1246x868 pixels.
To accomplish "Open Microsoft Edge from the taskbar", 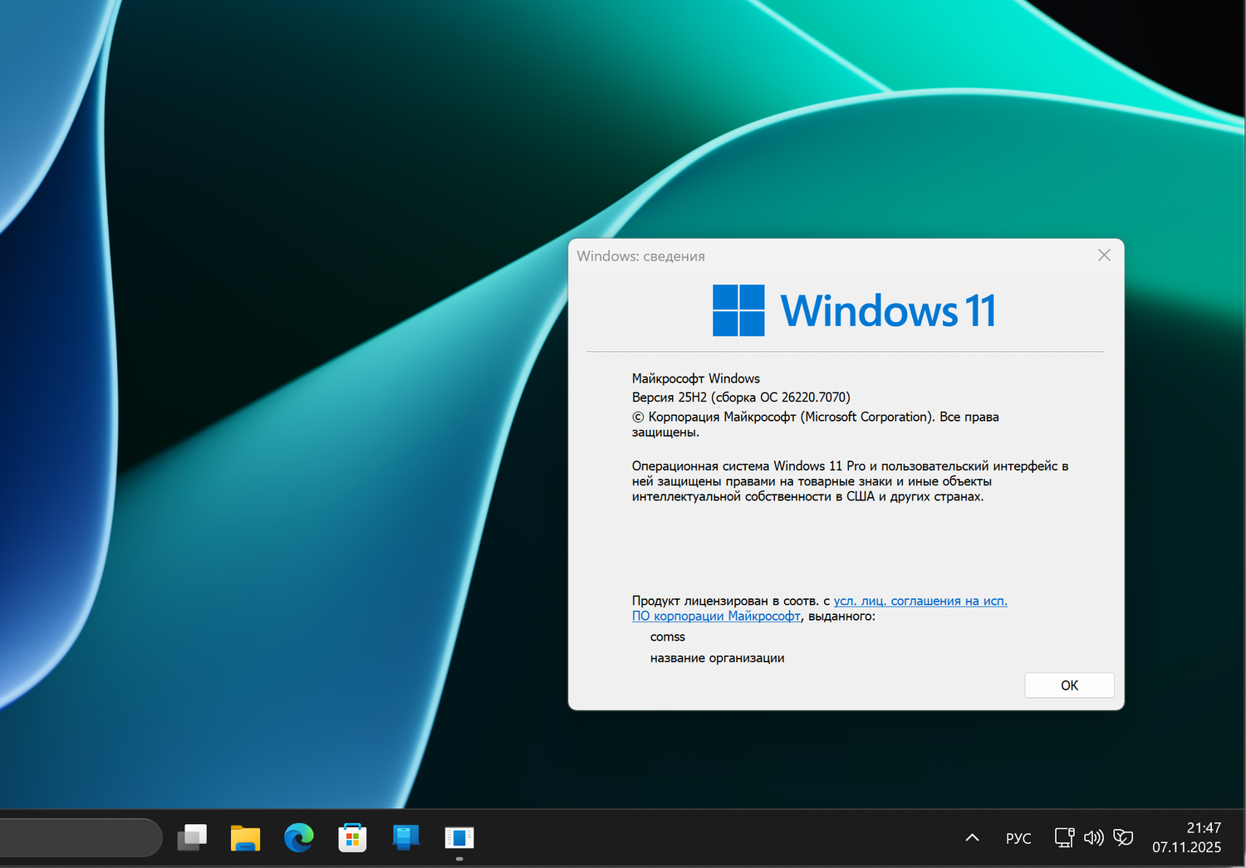I will coord(298,837).
